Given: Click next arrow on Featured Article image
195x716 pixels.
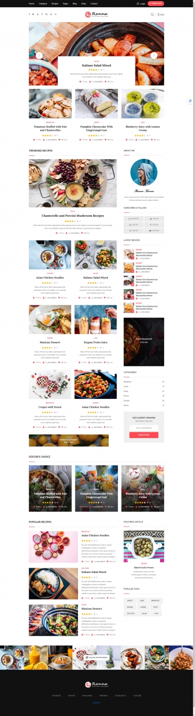Looking at the screenshot, I should (161, 546).
